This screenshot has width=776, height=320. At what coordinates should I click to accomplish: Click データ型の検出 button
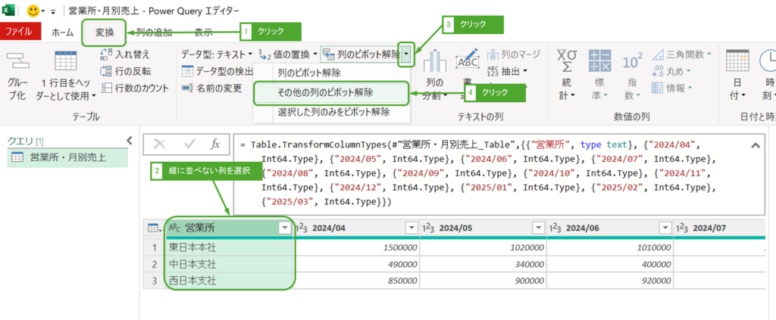click(217, 71)
